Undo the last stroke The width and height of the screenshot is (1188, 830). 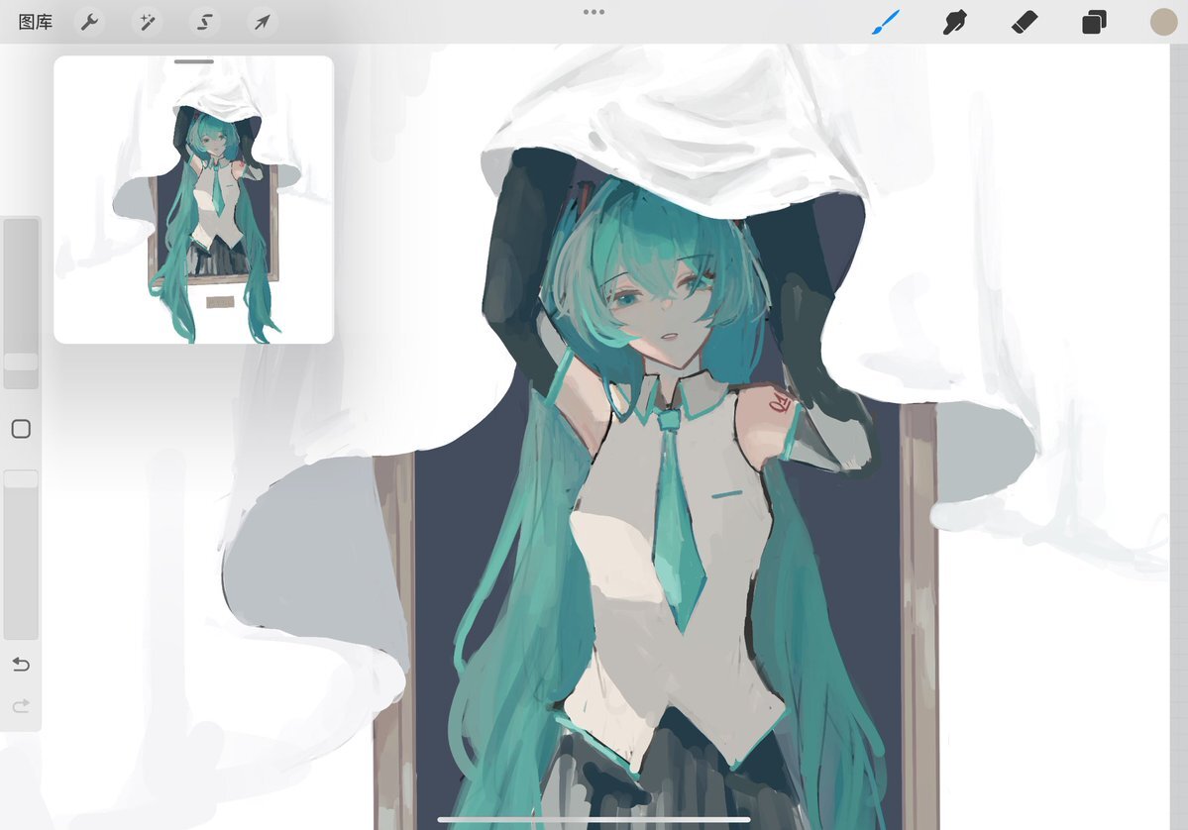[x=21, y=665]
